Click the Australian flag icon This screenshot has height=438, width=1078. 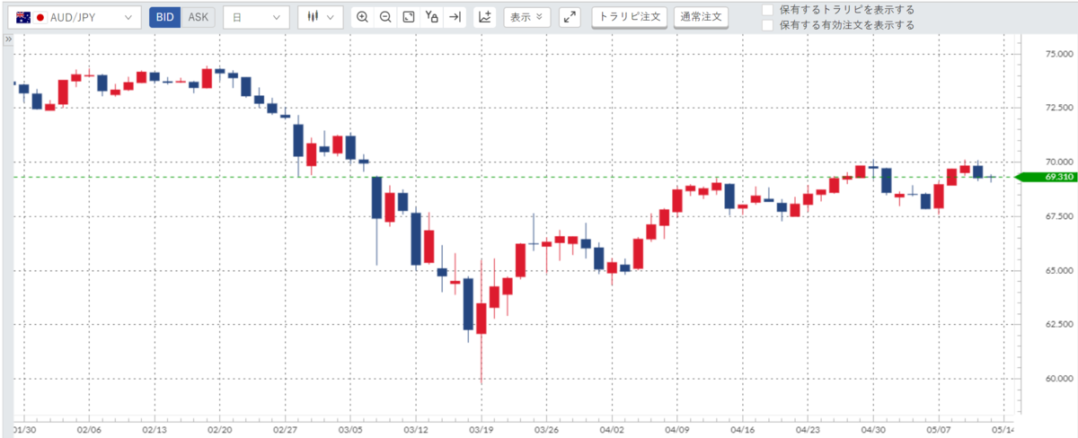[x=22, y=16]
